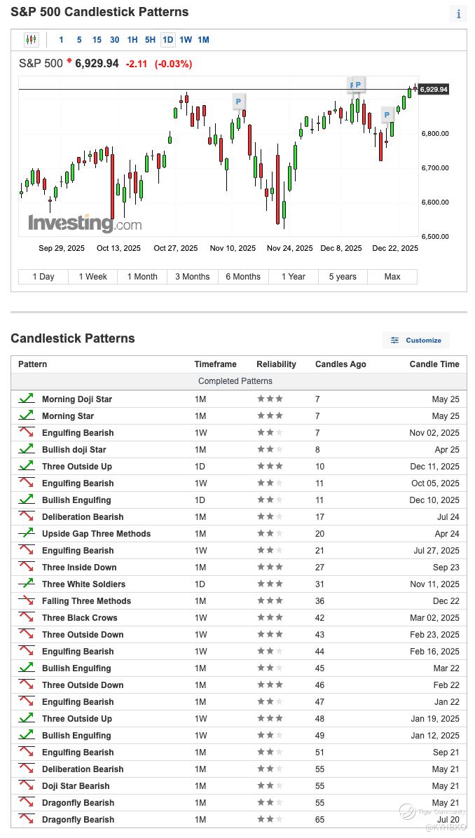
Task: Click the Customize sliders icon
Action: coord(395,341)
